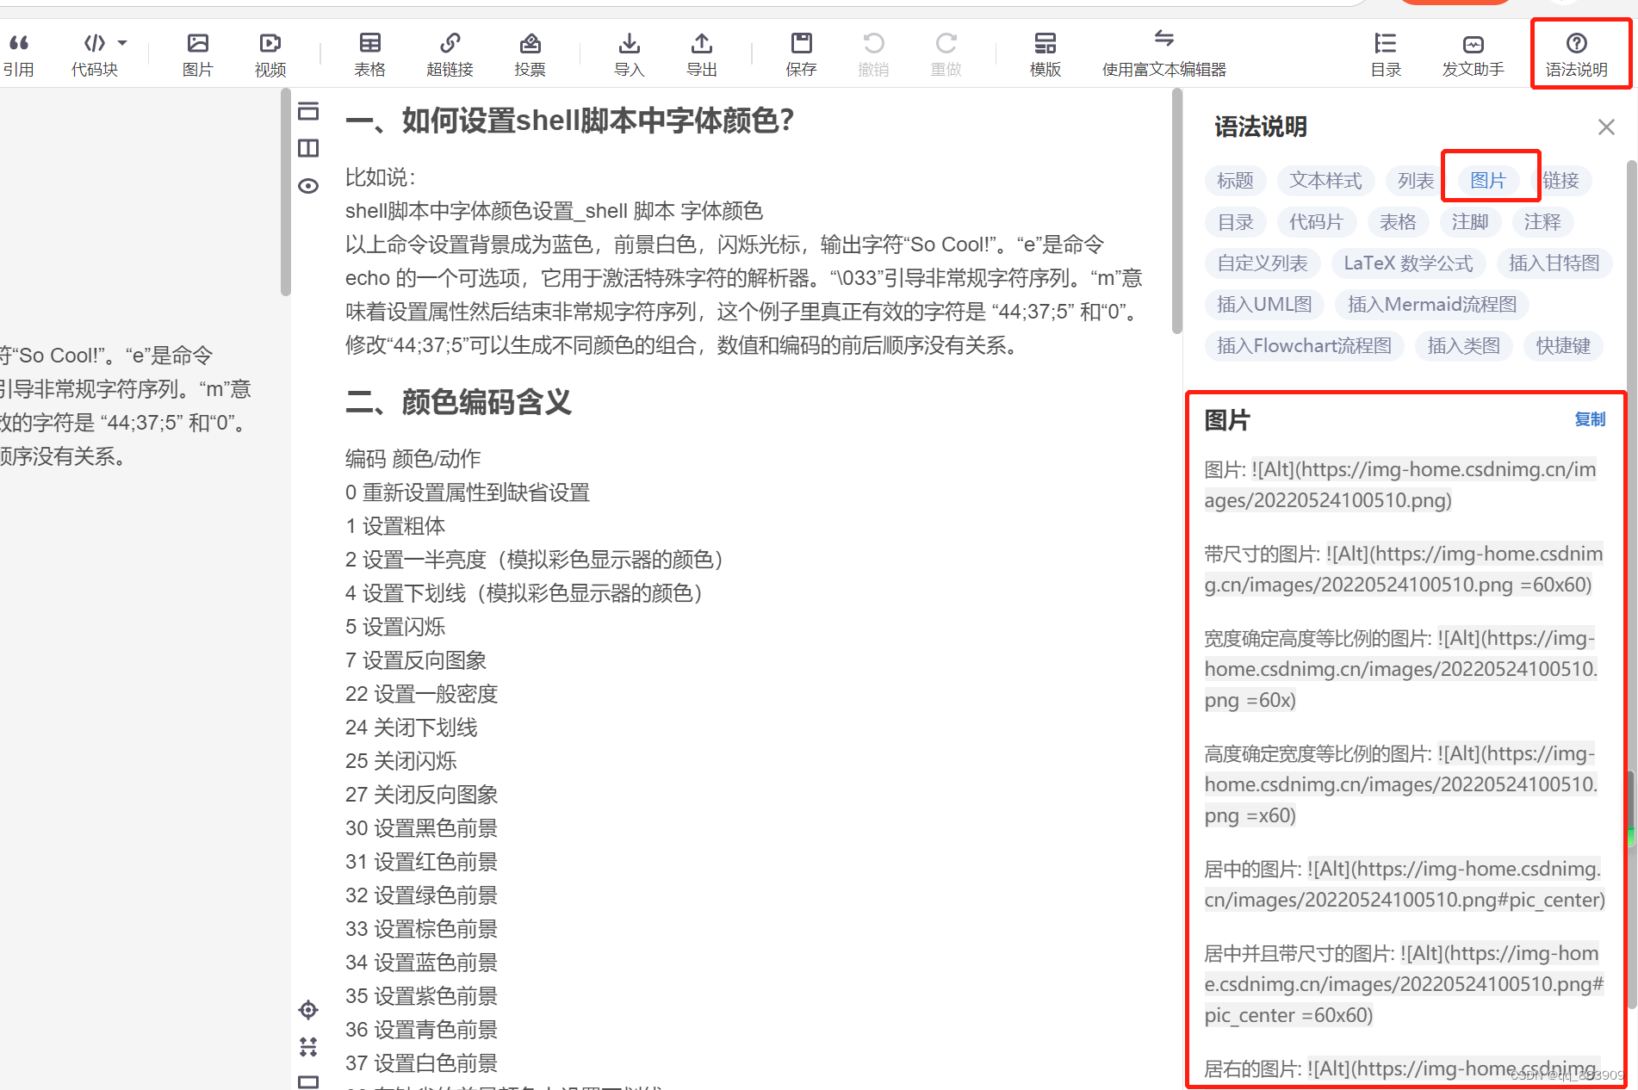Select the 图片 syntax tag
Screen dimensions: 1638x1090
1488,181
